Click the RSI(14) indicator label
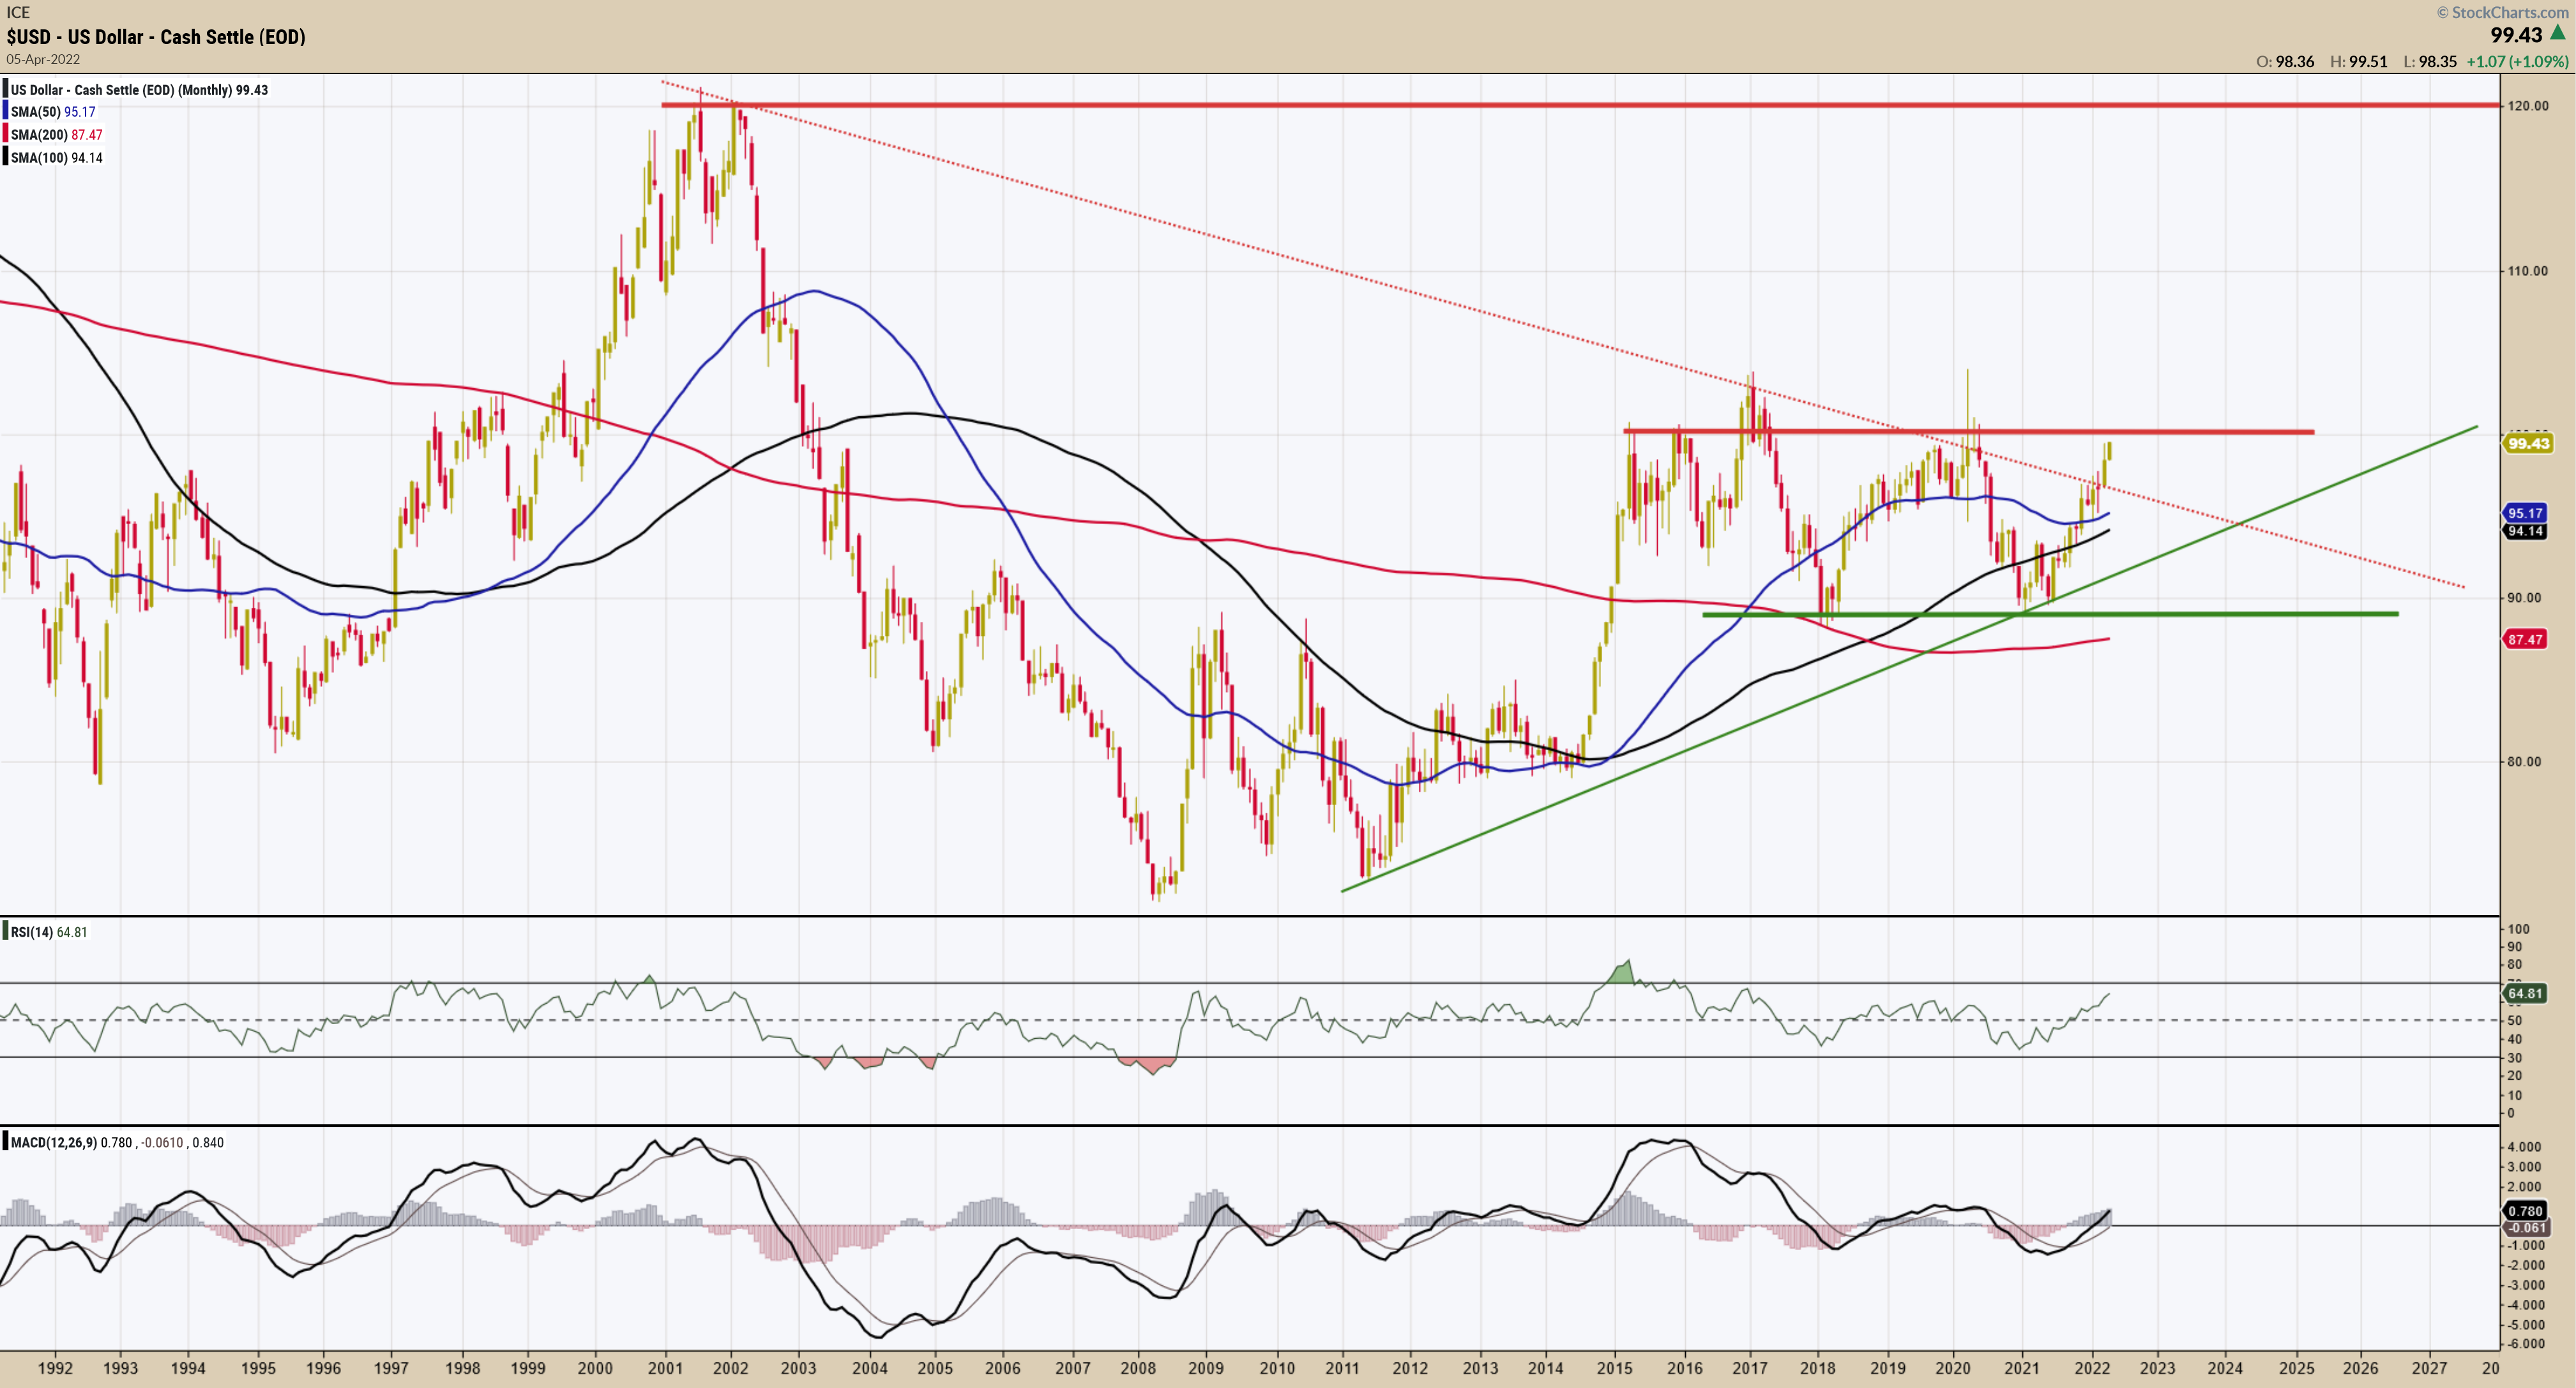The width and height of the screenshot is (2576, 1388). (32, 932)
